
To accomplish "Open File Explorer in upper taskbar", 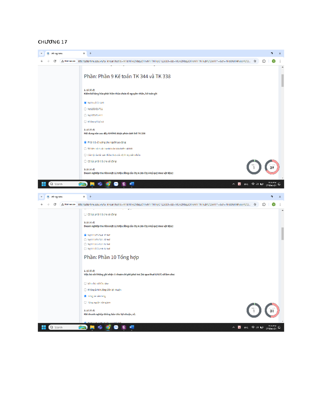I will click(92, 184).
